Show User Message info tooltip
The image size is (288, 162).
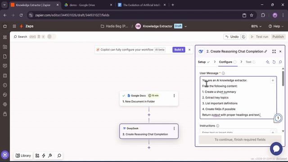[x=223, y=73]
